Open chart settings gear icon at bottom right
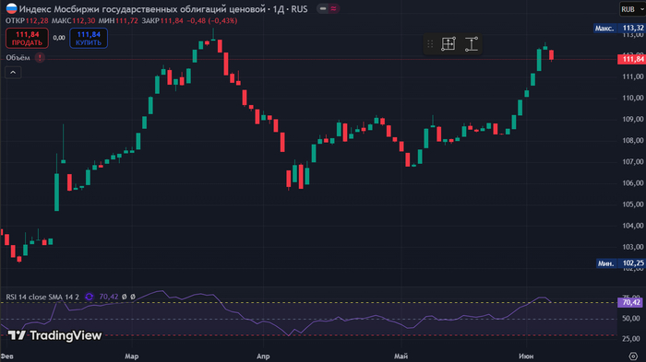 (633, 356)
